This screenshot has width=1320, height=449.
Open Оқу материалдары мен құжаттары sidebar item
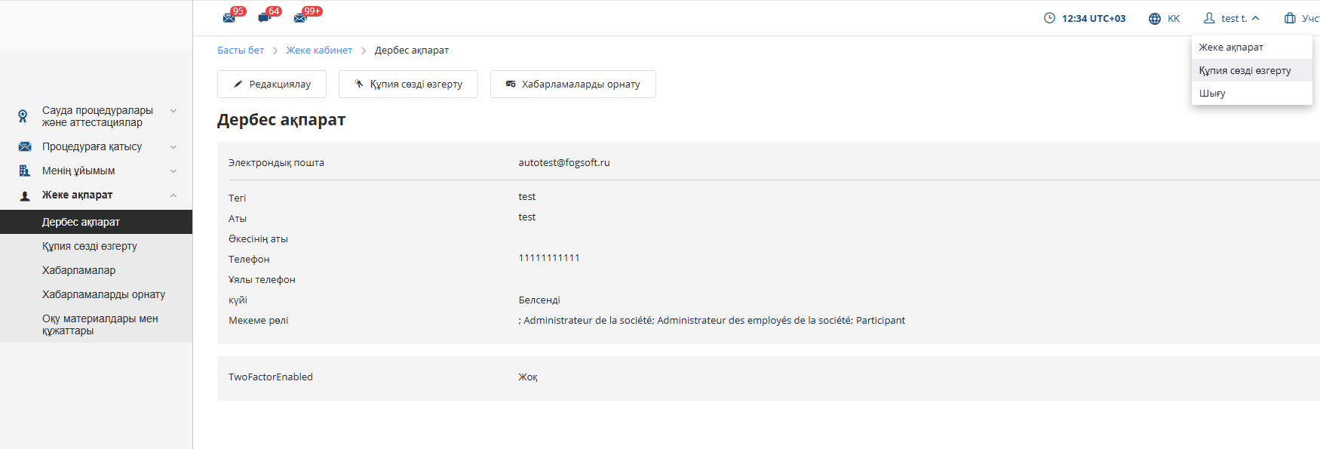coord(100,324)
